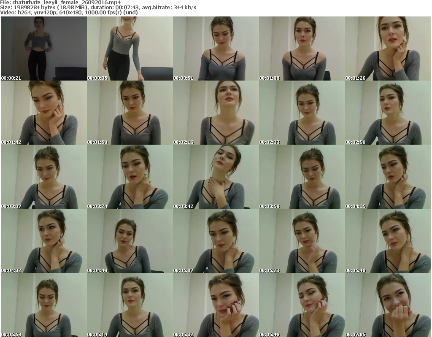Click the frame timestamped 00:01:08
Viewport: 432px width, 337px height.
302,49
